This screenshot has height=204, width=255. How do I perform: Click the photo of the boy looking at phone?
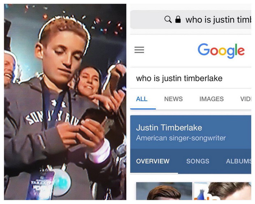point(65,102)
